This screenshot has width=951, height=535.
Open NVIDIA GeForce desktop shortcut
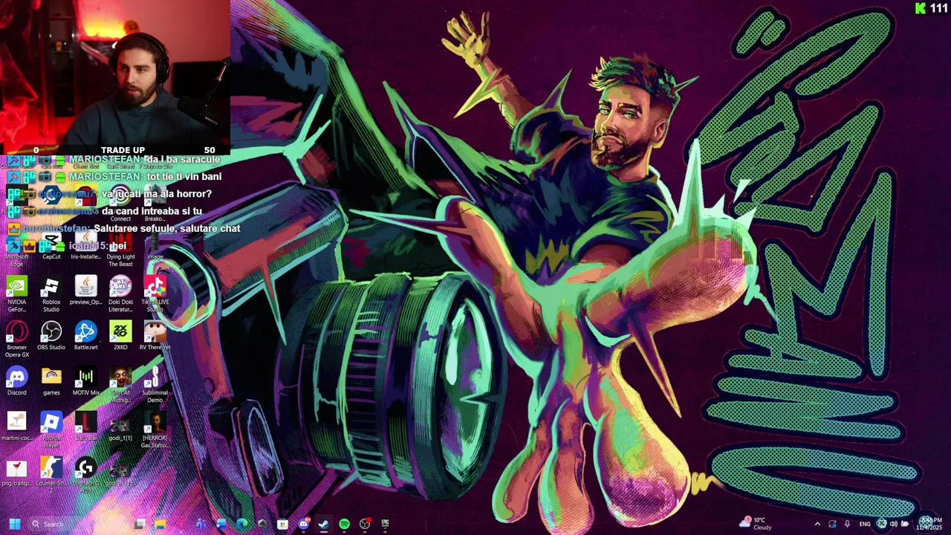tap(16, 294)
